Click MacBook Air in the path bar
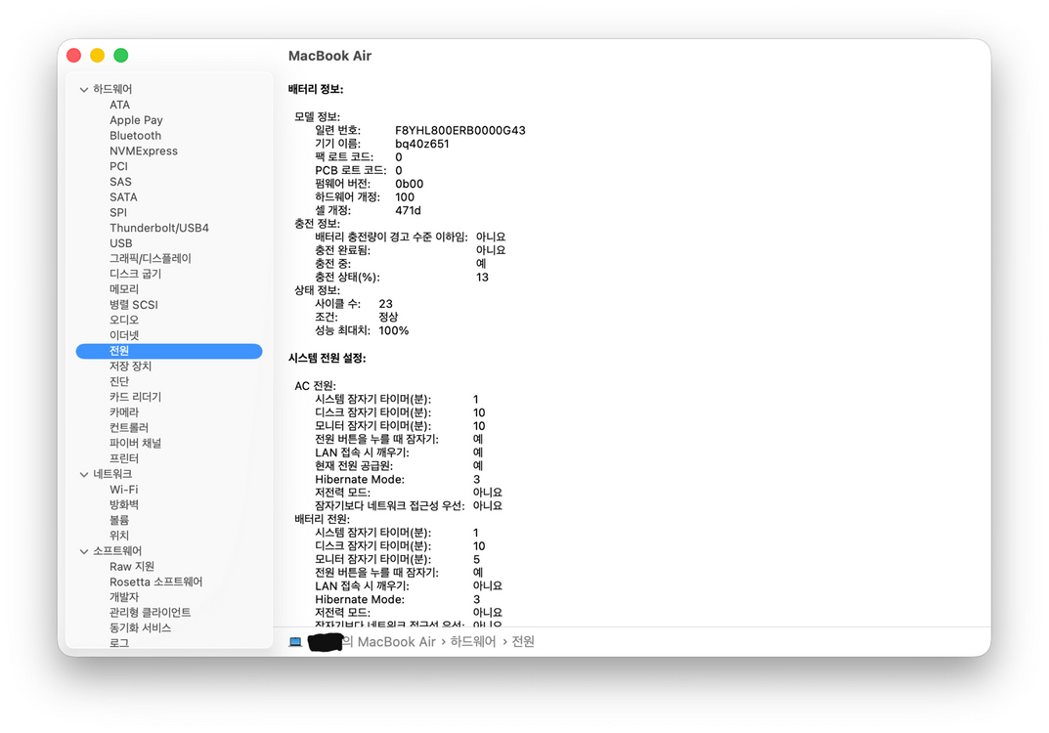 [x=396, y=642]
